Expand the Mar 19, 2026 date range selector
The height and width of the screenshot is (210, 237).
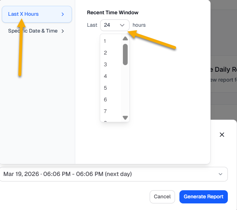(110, 174)
